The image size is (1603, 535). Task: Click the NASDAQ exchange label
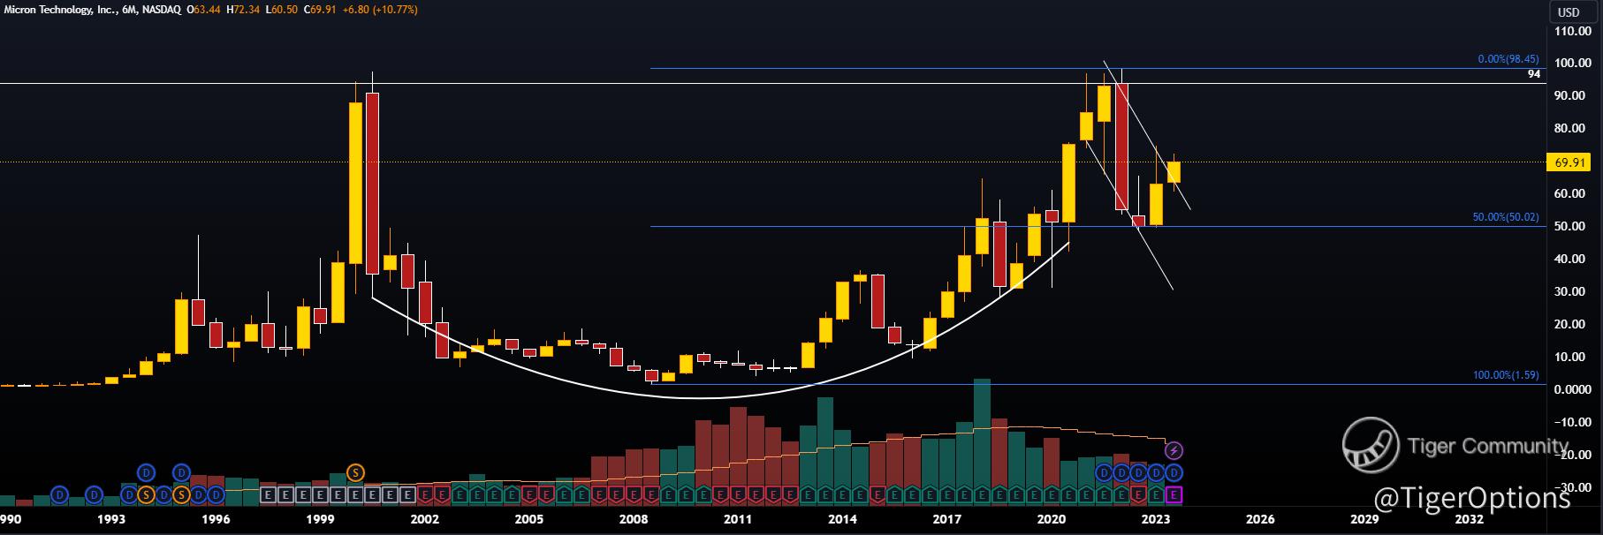(x=161, y=10)
